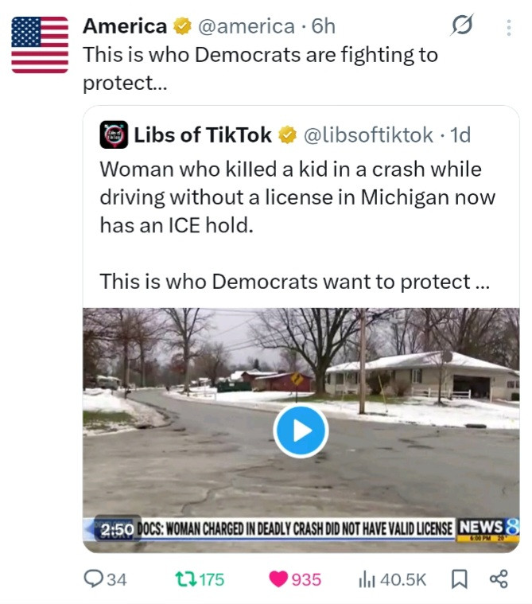Screen dimensions: 532x604
Task: Open the @libsoftiktok handle link
Action: (x=367, y=135)
